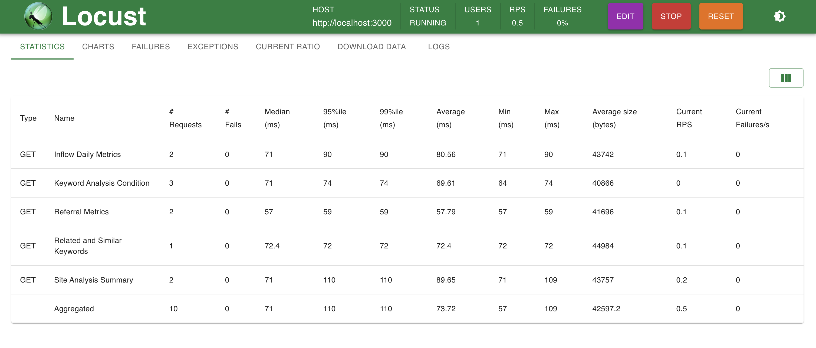Viewport: 816px width, 348px height.
Task: Click the Locust title text
Action: 104,17
